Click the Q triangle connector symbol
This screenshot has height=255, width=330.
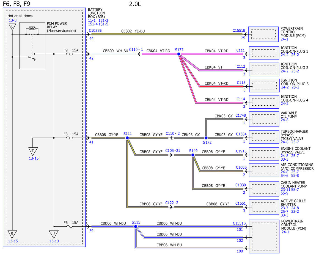click(54, 234)
